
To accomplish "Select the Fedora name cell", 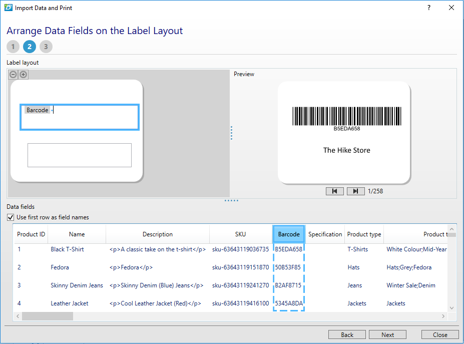I will (60, 267).
